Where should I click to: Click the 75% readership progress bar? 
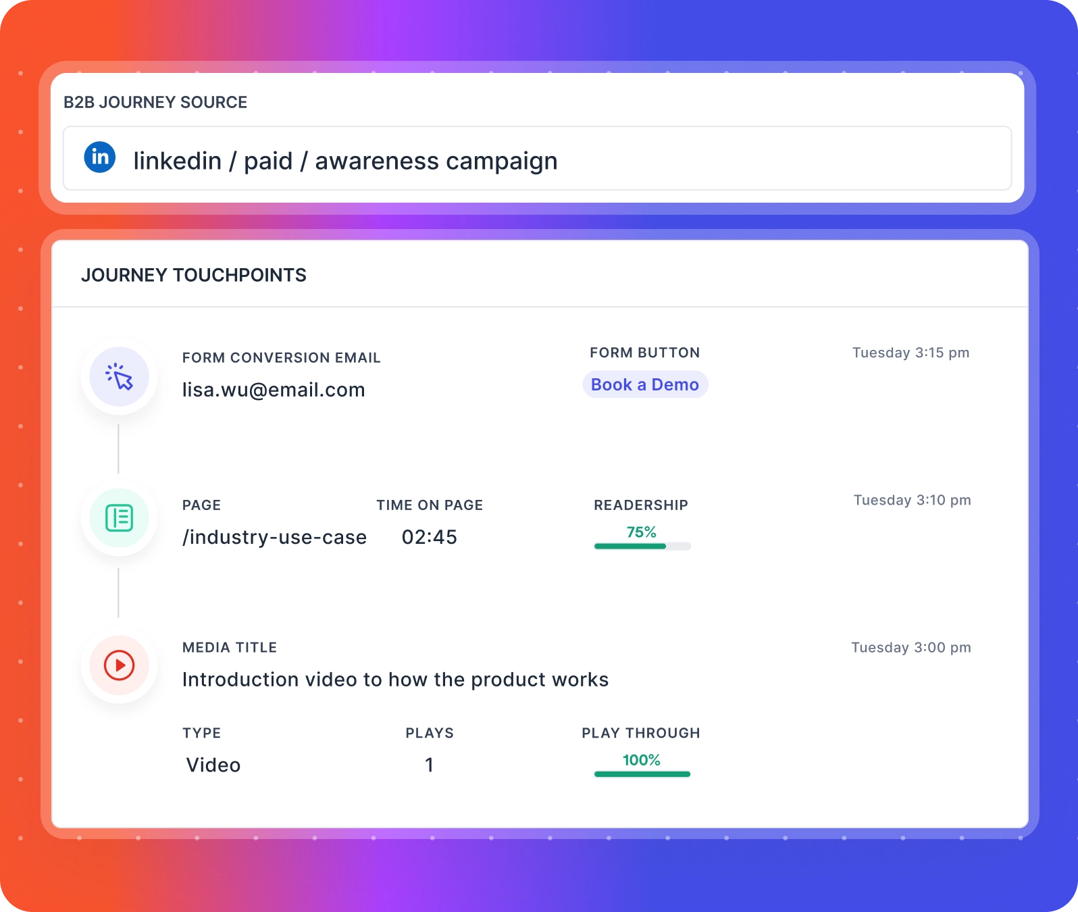click(642, 546)
